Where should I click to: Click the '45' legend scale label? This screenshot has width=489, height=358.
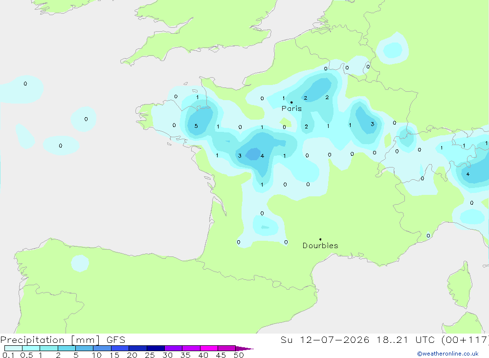(221, 355)
